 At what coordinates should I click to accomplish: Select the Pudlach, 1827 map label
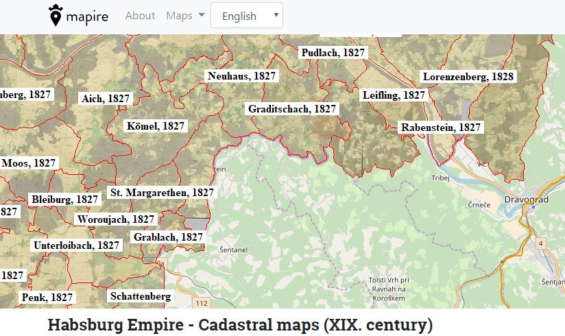[333, 52]
